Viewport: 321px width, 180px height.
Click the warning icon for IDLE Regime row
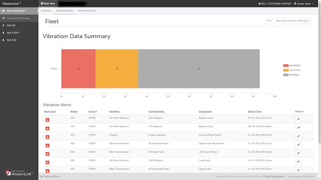point(47,120)
